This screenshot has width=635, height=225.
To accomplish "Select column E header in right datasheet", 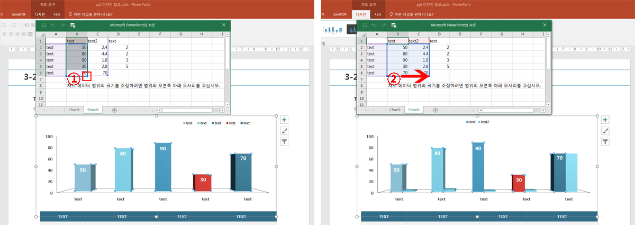I will click(460, 34).
